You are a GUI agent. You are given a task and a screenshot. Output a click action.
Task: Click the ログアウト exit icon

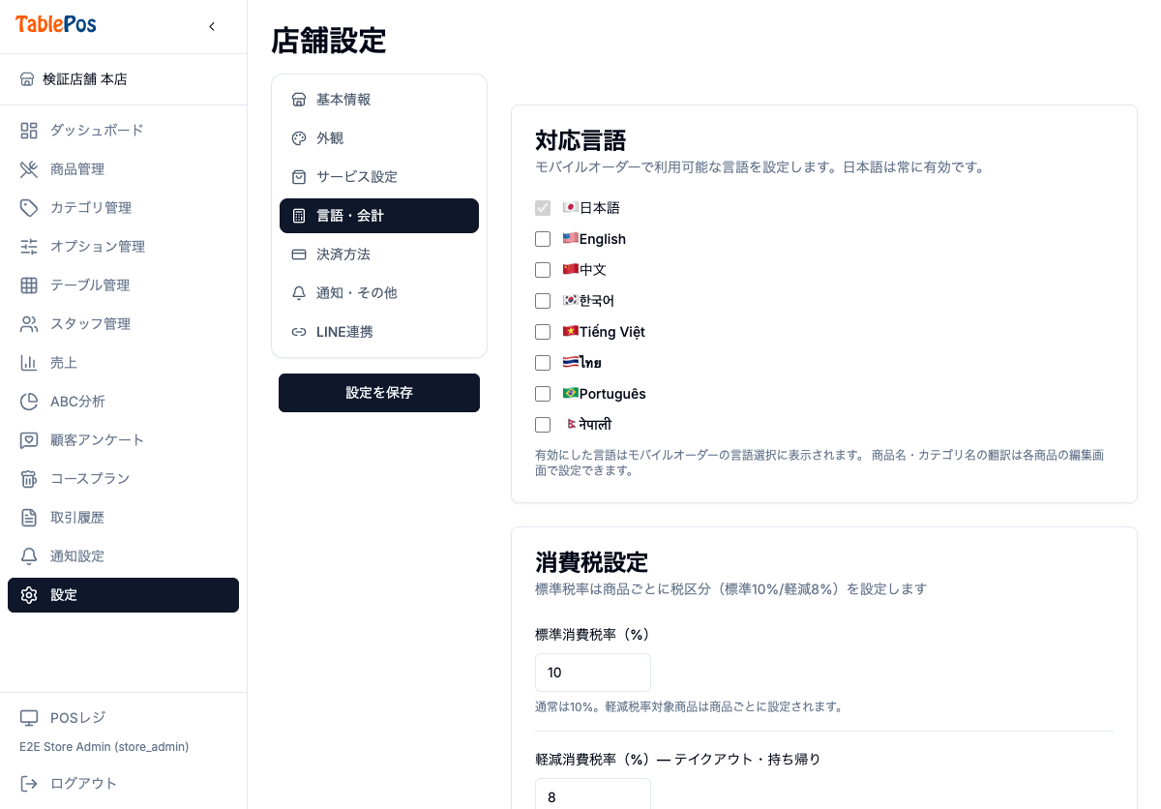coord(29,784)
